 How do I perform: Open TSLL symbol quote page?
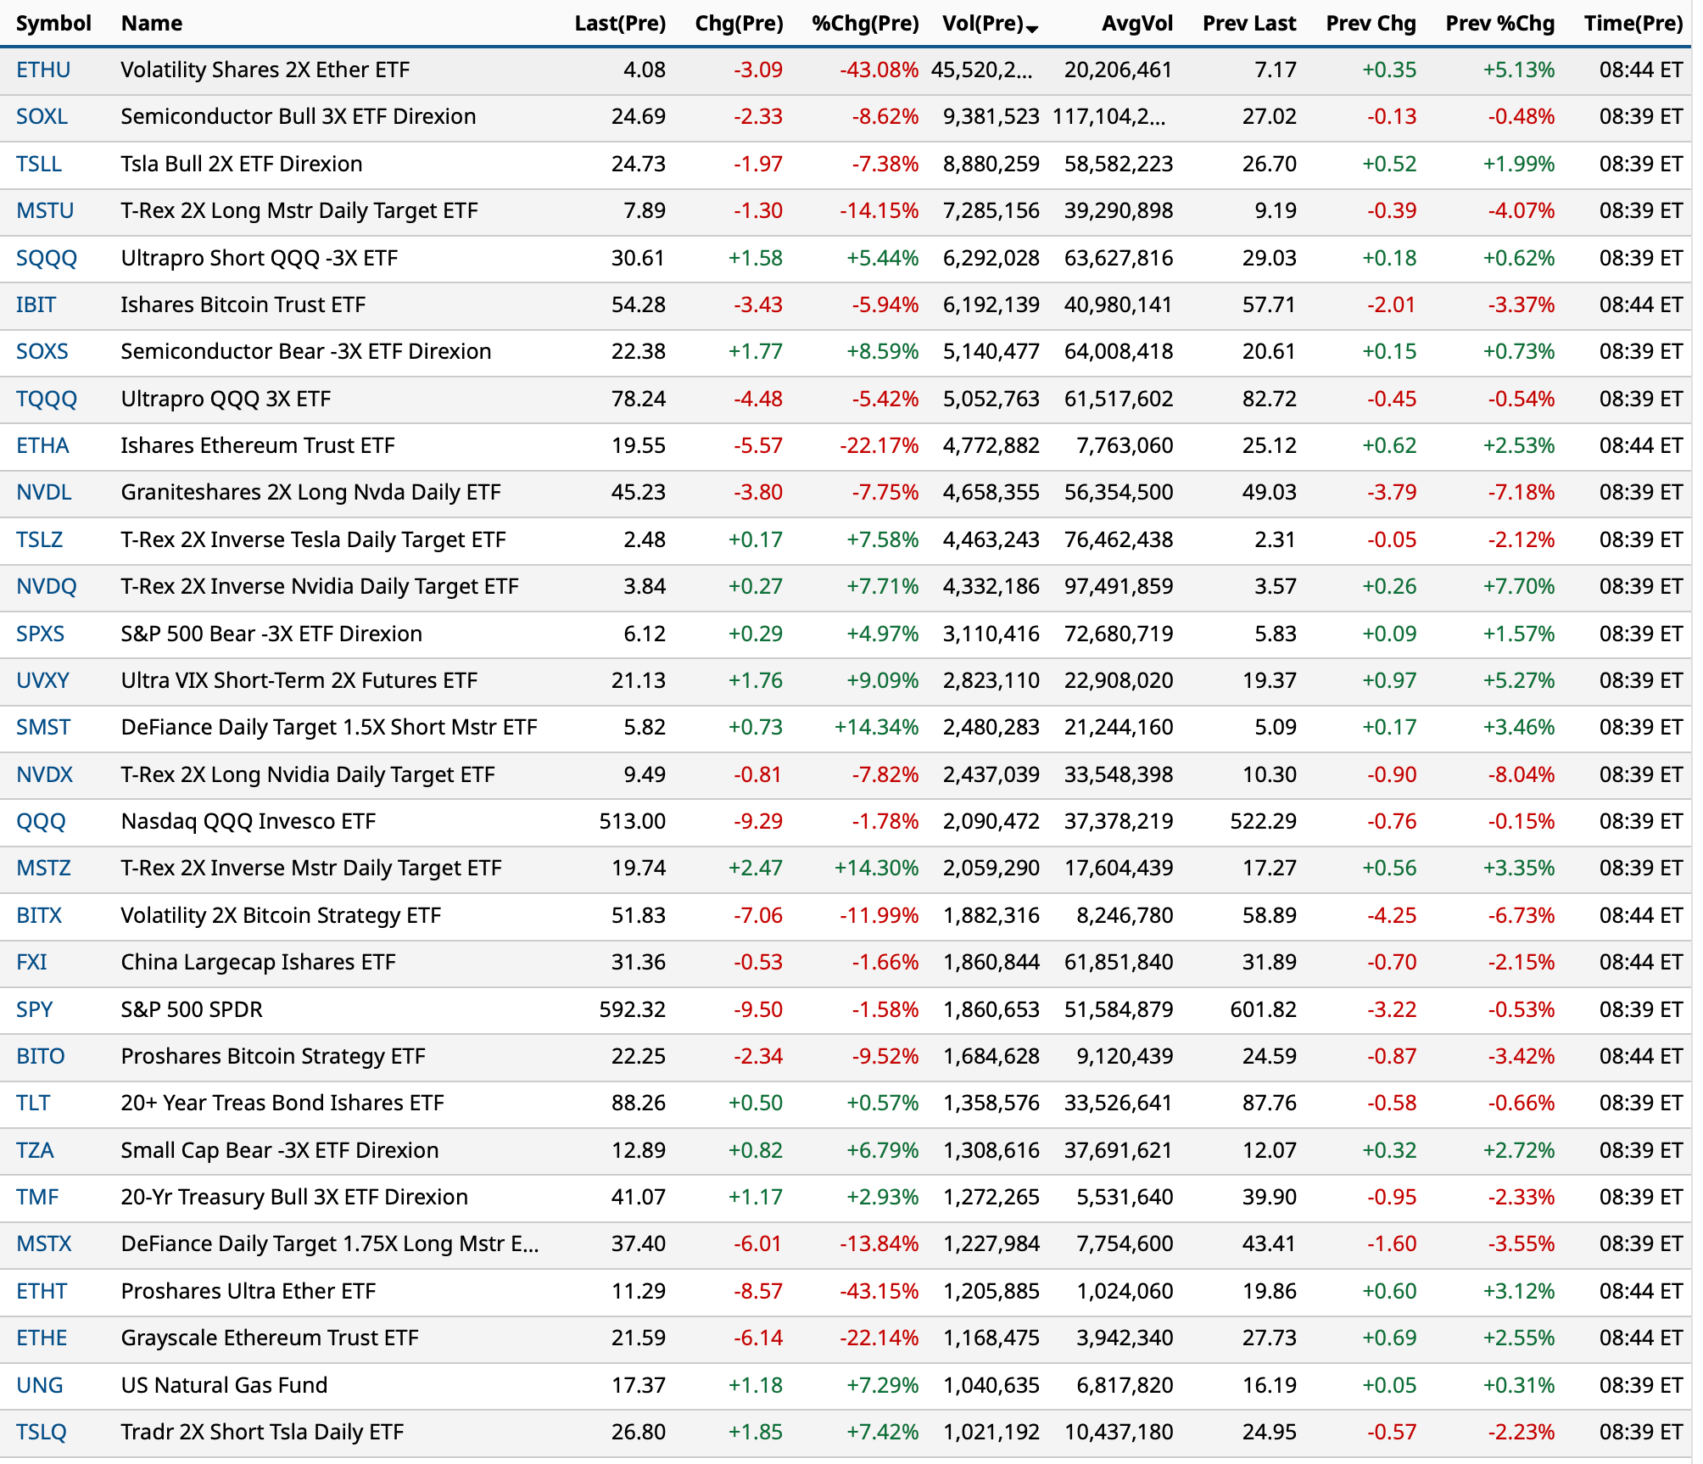click(39, 165)
